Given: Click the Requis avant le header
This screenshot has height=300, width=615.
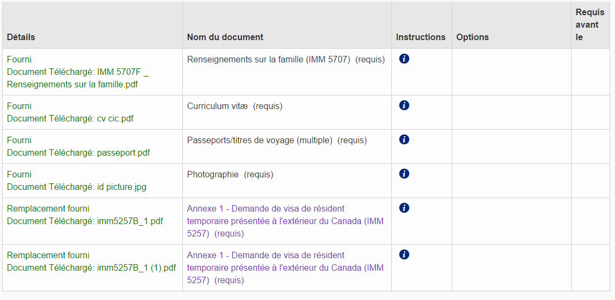Looking at the screenshot, I should pyautogui.click(x=589, y=25).
